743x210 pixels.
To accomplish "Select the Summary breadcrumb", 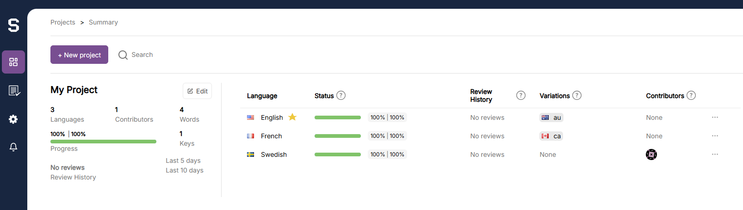I will pyautogui.click(x=103, y=22).
